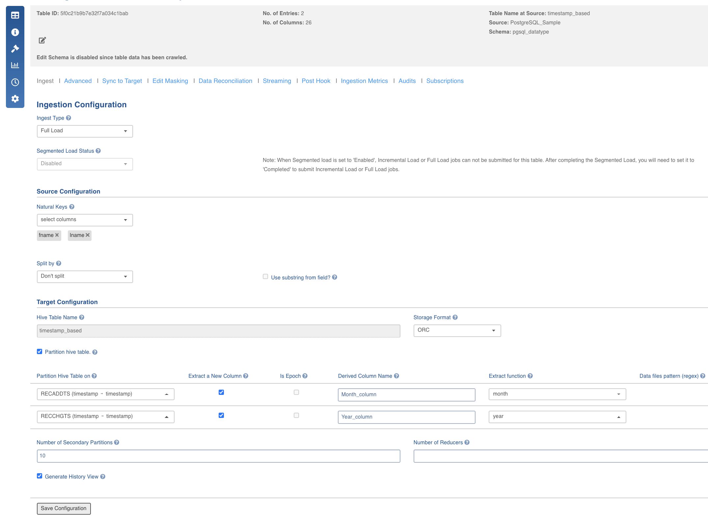Show help for Extract function
The image size is (708, 516).
530,376
